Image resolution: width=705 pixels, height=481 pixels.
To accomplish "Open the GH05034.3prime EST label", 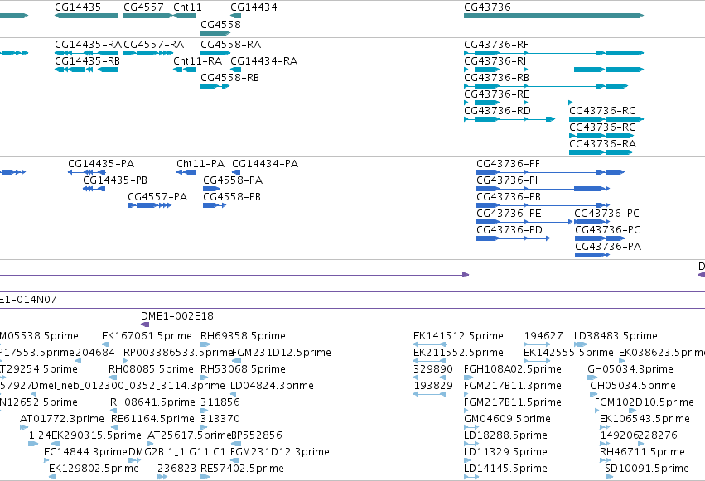I will 630,369.
